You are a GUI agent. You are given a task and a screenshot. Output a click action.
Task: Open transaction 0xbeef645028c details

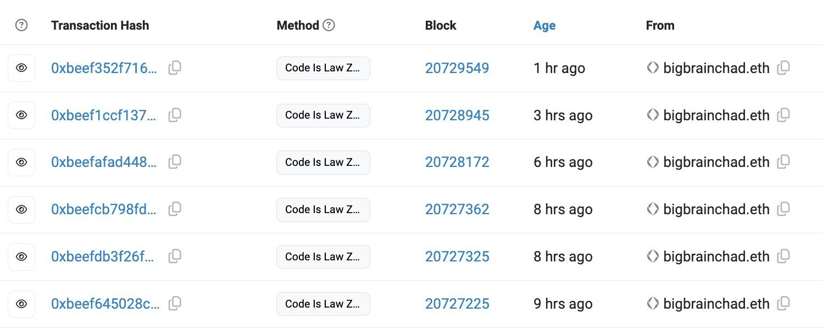click(105, 304)
